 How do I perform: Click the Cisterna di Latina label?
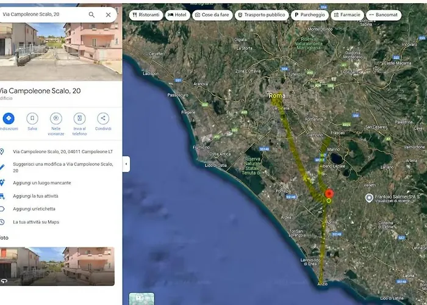[x=386, y=224]
